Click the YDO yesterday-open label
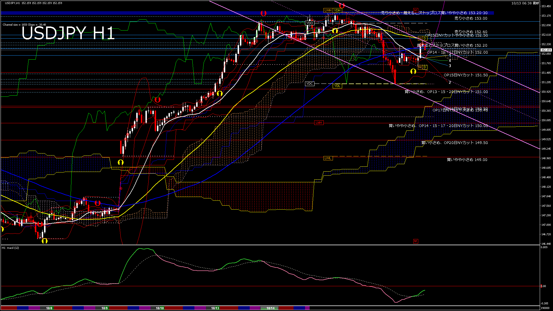553x311 pixels. coord(310,23)
